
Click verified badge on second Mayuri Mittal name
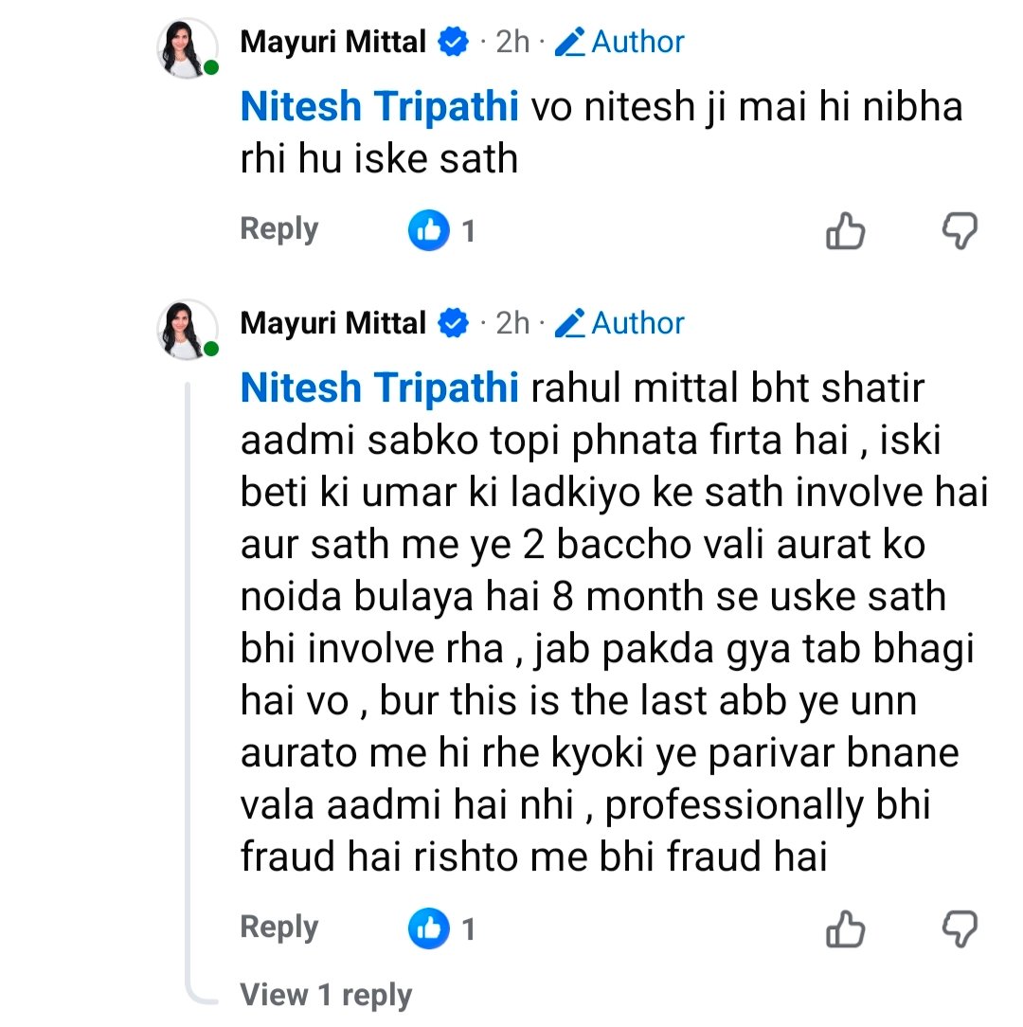coord(454,323)
